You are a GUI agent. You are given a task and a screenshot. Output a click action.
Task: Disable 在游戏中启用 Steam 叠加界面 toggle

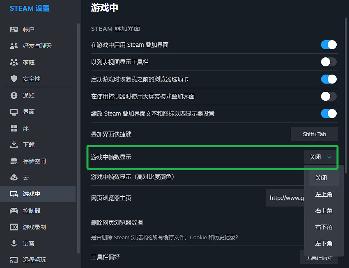click(328, 45)
